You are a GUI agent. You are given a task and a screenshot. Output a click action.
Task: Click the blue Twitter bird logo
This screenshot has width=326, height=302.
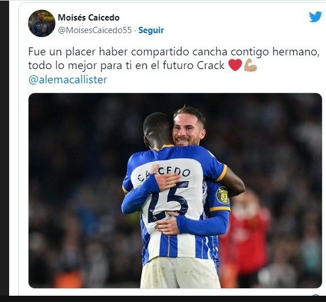[x=315, y=17]
